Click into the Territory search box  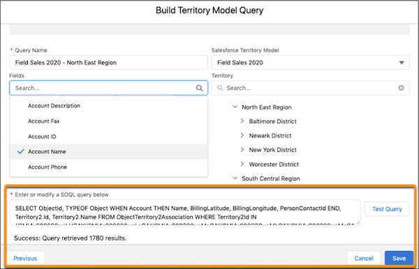[x=310, y=88]
